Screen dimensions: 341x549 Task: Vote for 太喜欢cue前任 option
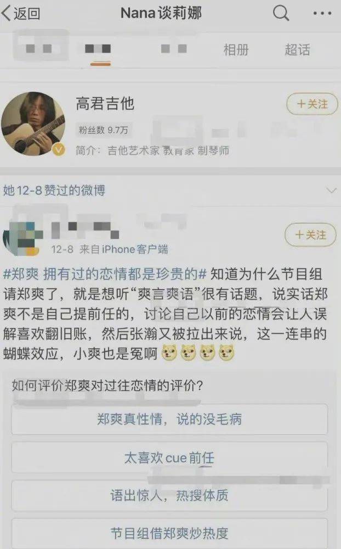pyautogui.click(x=169, y=458)
